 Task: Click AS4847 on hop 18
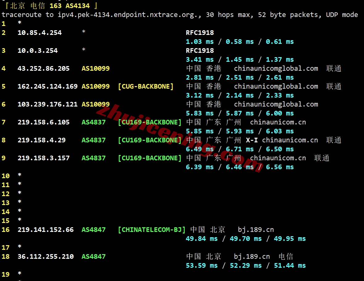point(93,257)
